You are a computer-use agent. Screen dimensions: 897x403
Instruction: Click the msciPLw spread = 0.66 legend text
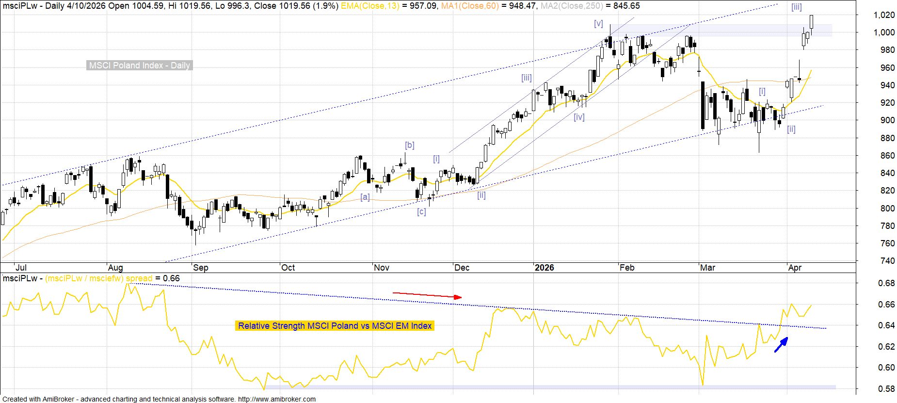(x=91, y=278)
